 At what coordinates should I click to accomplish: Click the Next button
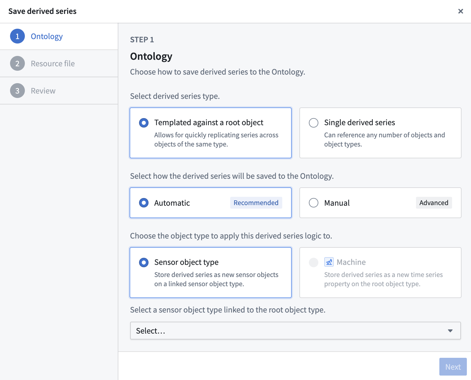(x=453, y=367)
